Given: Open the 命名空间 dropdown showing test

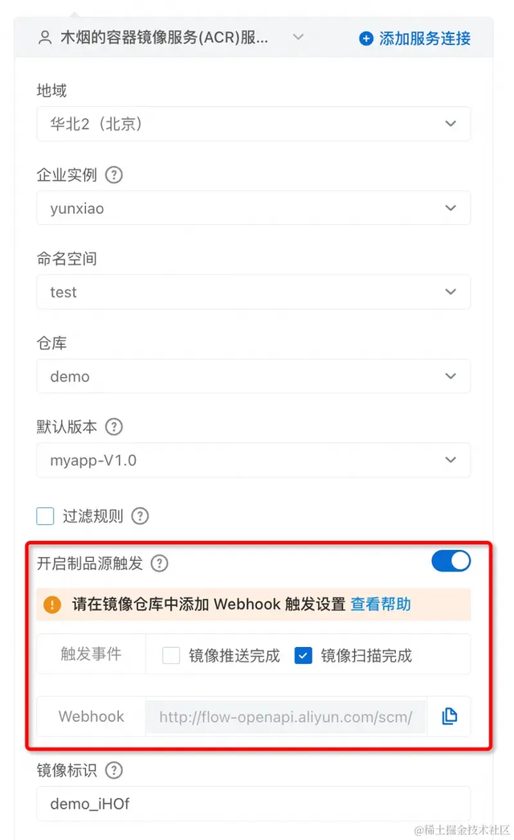Looking at the screenshot, I should pyautogui.click(x=253, y=292).
